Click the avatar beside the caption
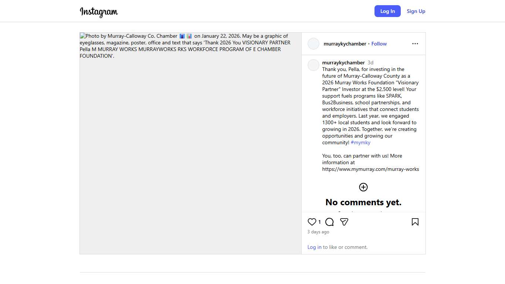Screen dimensions: 505x284 tap(313, 65)
